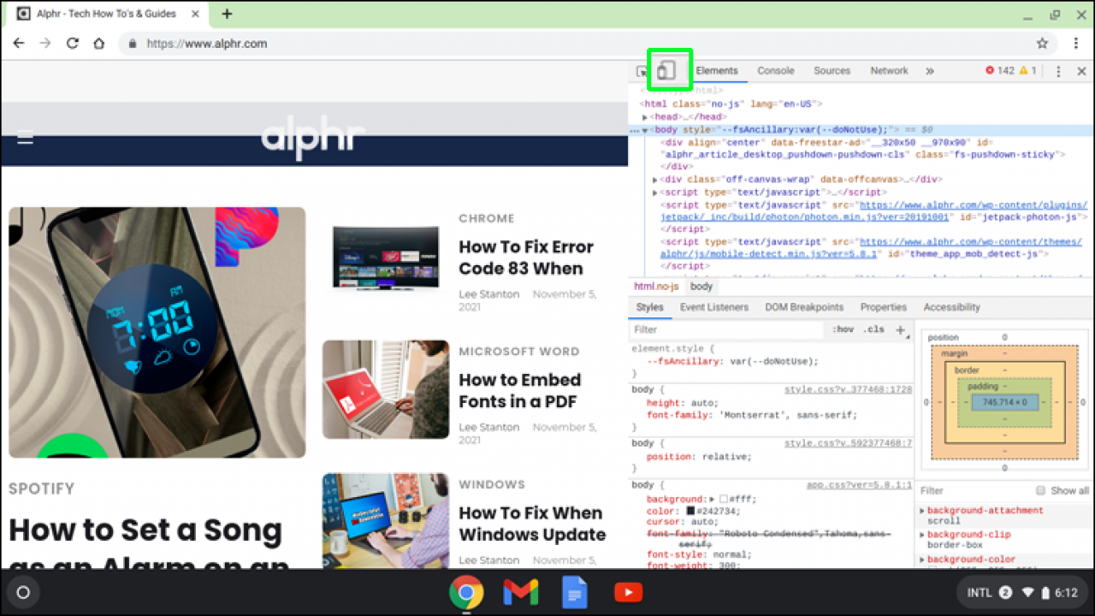Open Google Docs from the shelf
The width and height of the screenshot is (1095, 616).
574,591
